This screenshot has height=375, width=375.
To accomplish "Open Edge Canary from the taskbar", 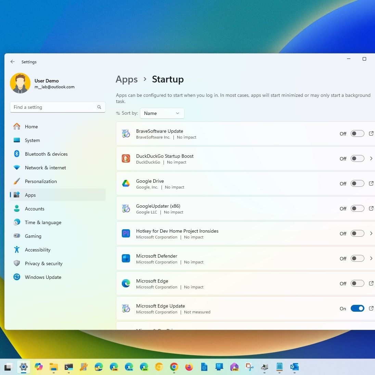I will click(x=114, y=367).
